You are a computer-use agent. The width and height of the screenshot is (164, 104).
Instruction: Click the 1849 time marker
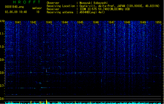[143, 22]
